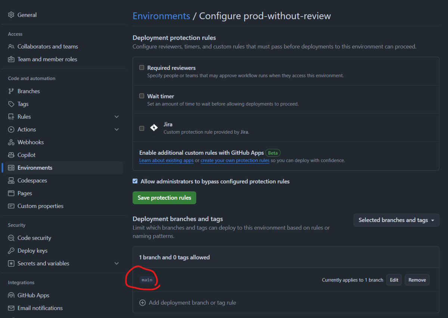The height and width of the screenshot is (318, 448).
Task: Click the GitHub Apps icon
Action: click(11, 295)
